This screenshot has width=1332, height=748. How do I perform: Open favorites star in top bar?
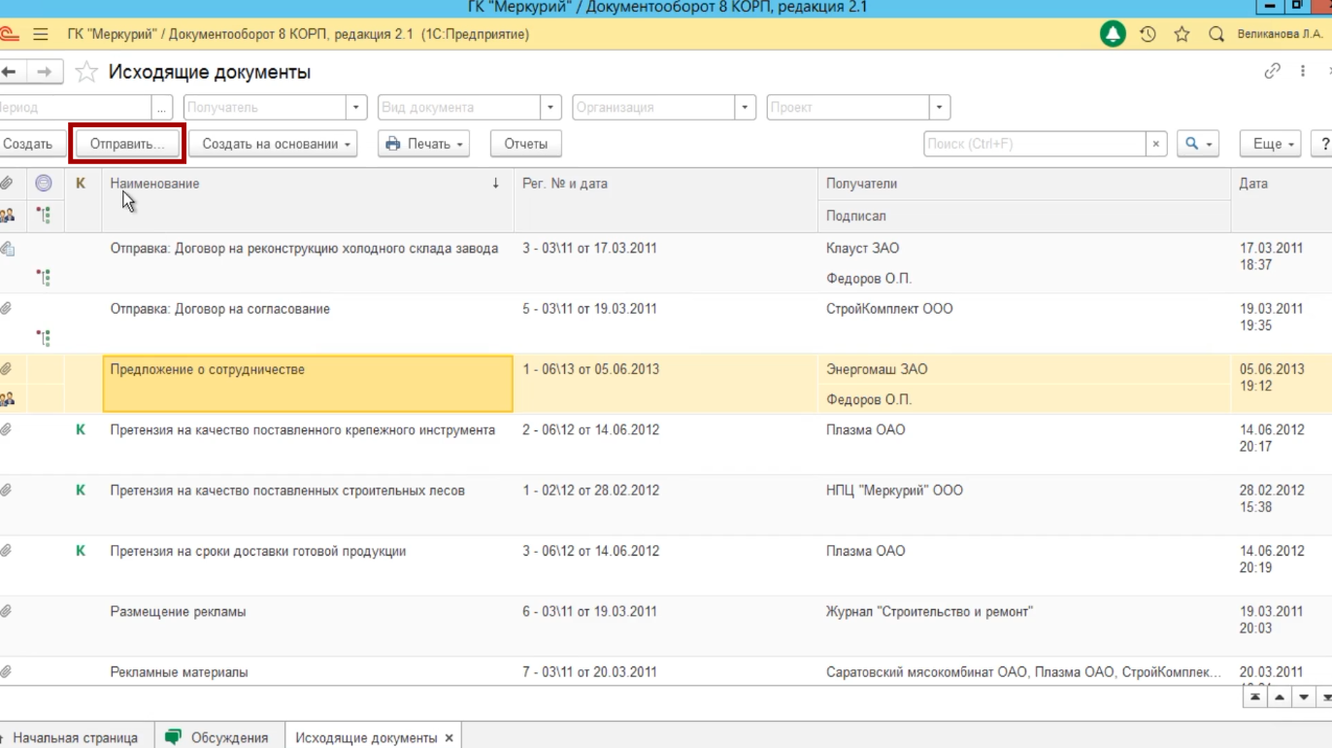(1182, 34)
